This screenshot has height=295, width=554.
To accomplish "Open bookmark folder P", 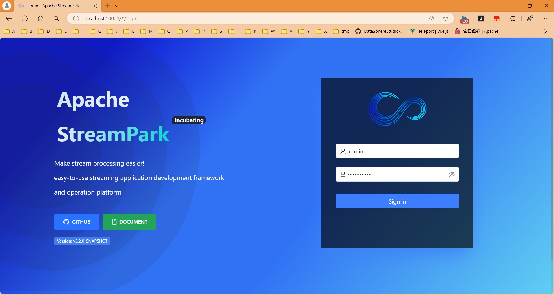I will [182, 31].
